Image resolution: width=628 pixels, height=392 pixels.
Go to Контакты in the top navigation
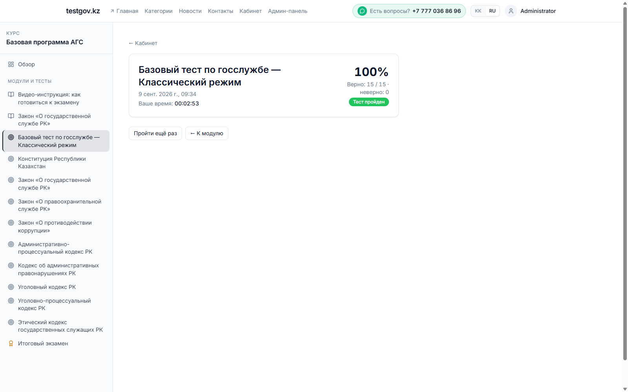[221, 11]
